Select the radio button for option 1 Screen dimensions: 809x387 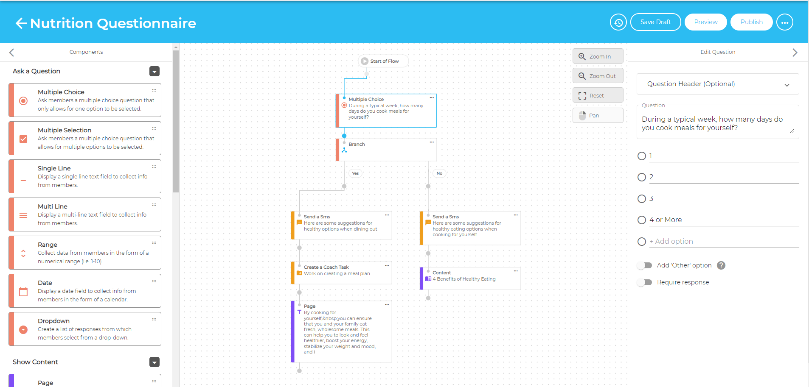tap(642, 156)
